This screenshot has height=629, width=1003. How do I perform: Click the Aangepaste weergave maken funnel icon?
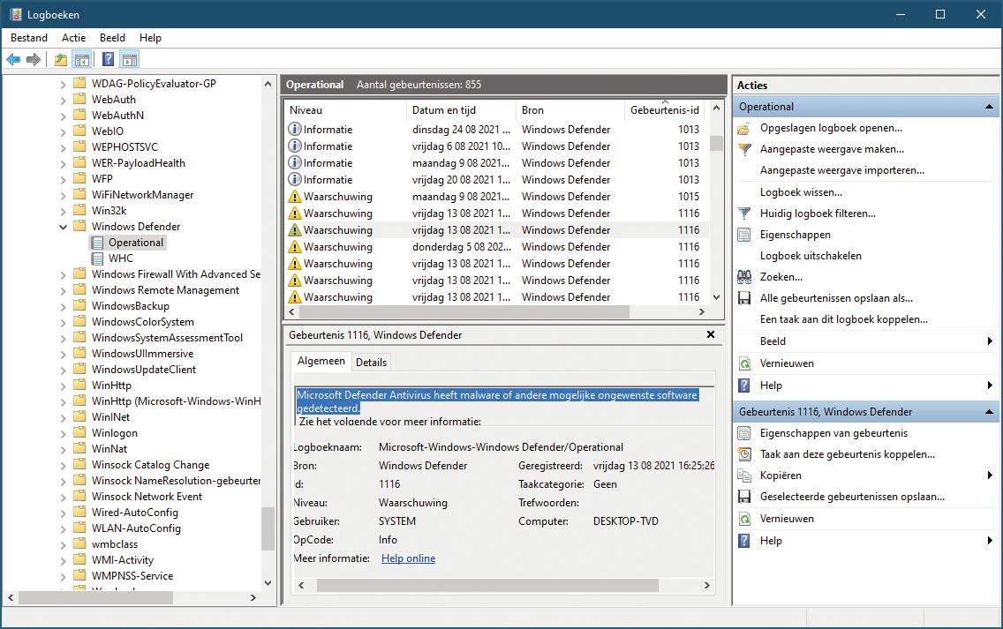744,150
